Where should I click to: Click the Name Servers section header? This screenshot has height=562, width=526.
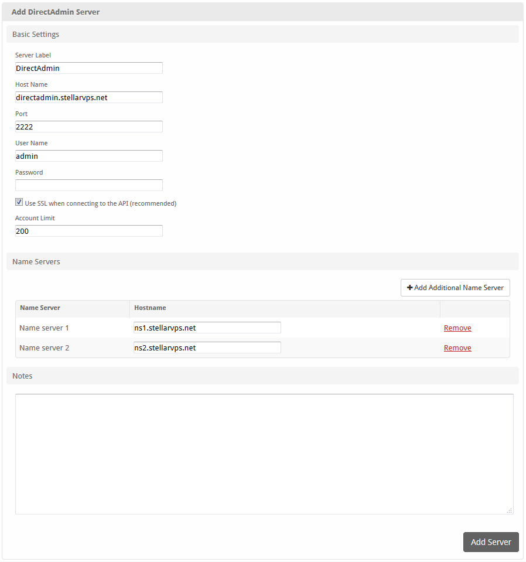pyautogui.click(x=36, y=261)
